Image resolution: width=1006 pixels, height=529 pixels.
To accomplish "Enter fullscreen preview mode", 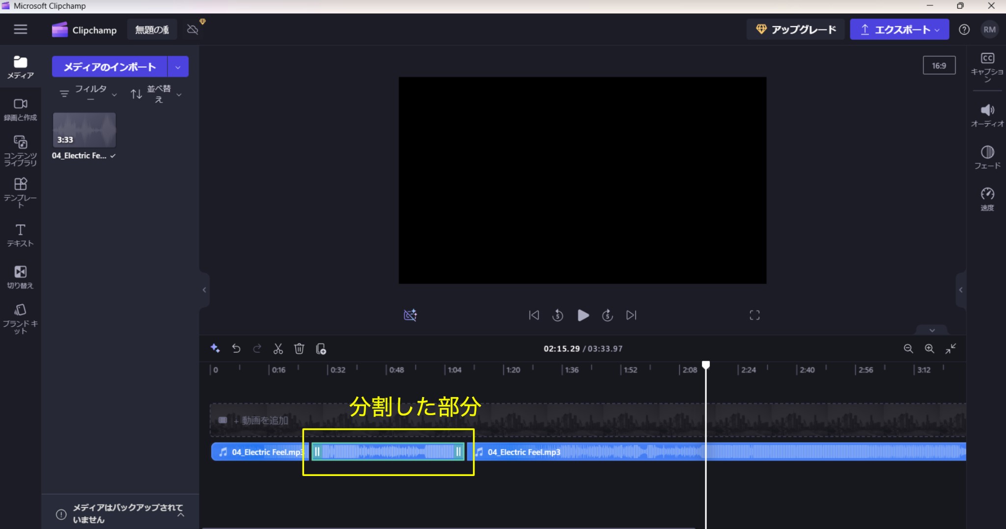I will click(754, 315).
